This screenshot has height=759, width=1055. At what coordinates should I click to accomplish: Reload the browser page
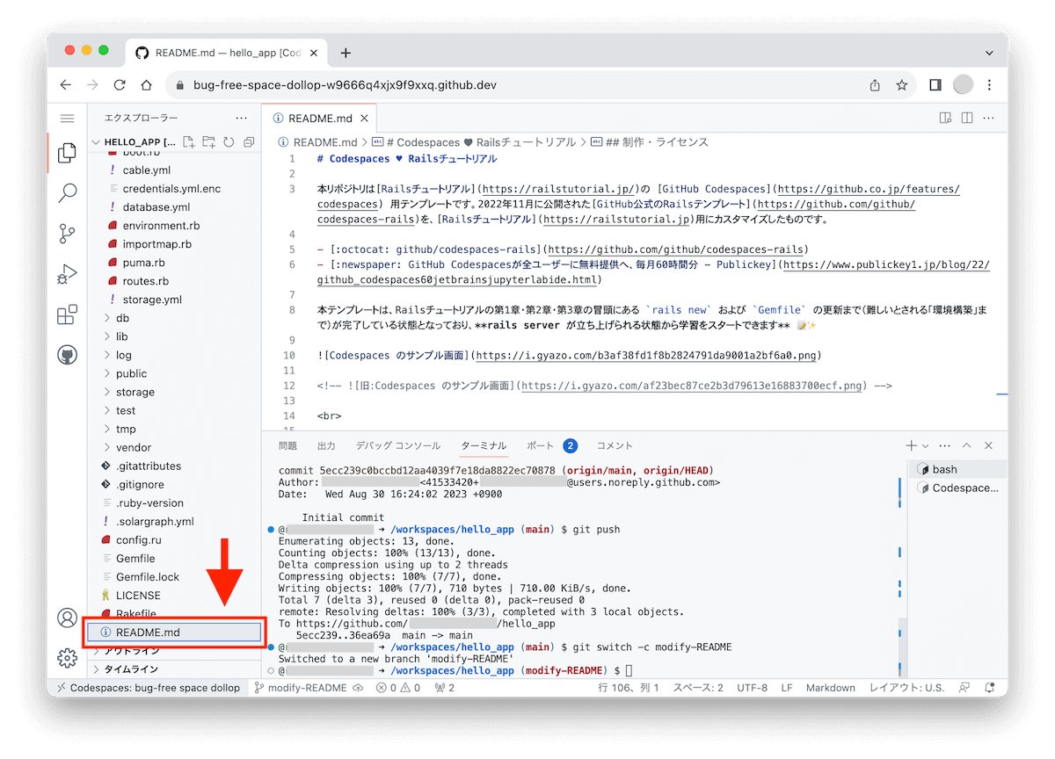coord(120,85)
